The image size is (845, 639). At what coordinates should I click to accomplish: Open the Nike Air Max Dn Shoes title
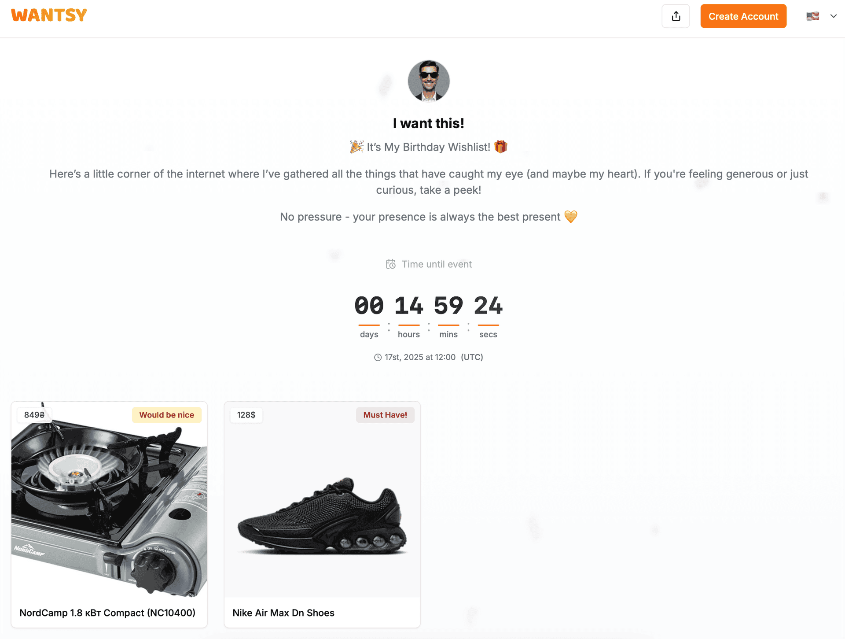click(283, 613)
